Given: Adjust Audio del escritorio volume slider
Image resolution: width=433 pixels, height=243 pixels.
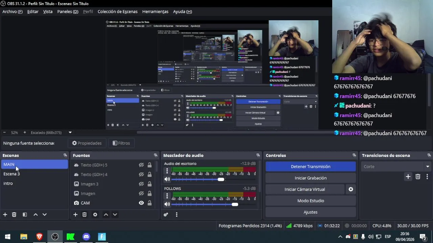Looking at the screenshot, I should 221,179.
